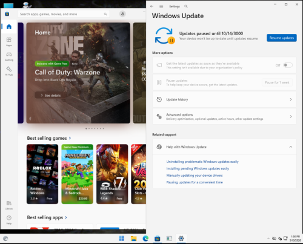Viewport: 303px width, 244px height.
Task: Click Pause for 1 week button
Action: pyautogui.click(x=277, y=82)
